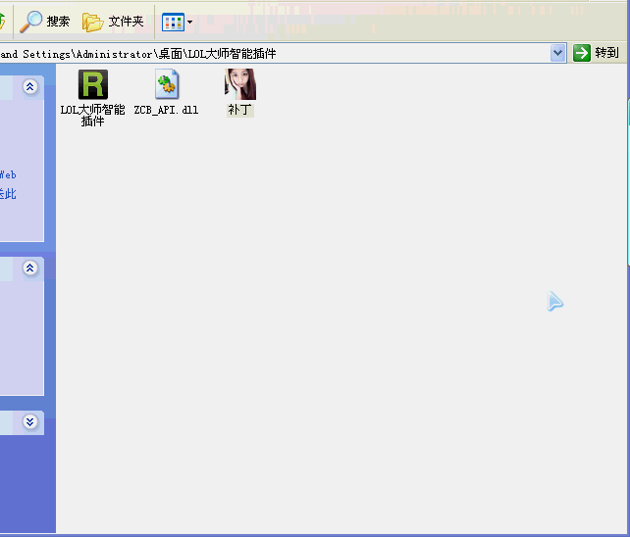Collapse the second left task panel
Screen dimensions: 630x537
click(x=30, y=268)
